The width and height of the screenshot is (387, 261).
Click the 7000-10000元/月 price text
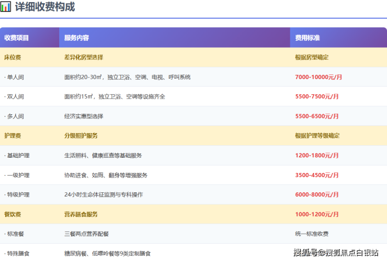point(318,77)
